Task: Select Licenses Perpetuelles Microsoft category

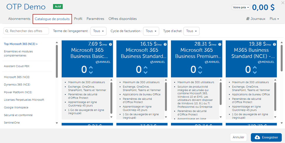Action: 24,100
